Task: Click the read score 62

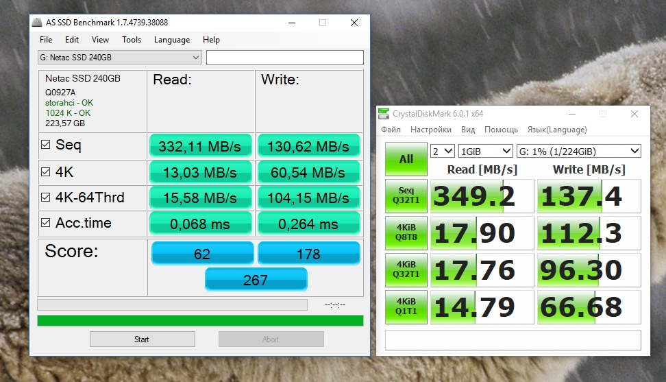Action: pos(202,254)
